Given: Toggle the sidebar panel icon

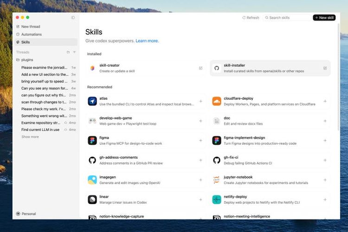Looking at the screenshot, I should pos(73,18).
